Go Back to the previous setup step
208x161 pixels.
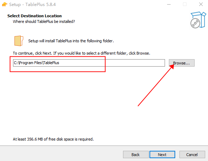136,155
